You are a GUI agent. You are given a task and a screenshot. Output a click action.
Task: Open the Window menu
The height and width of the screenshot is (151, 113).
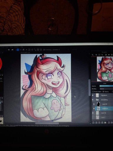[16, 47]
